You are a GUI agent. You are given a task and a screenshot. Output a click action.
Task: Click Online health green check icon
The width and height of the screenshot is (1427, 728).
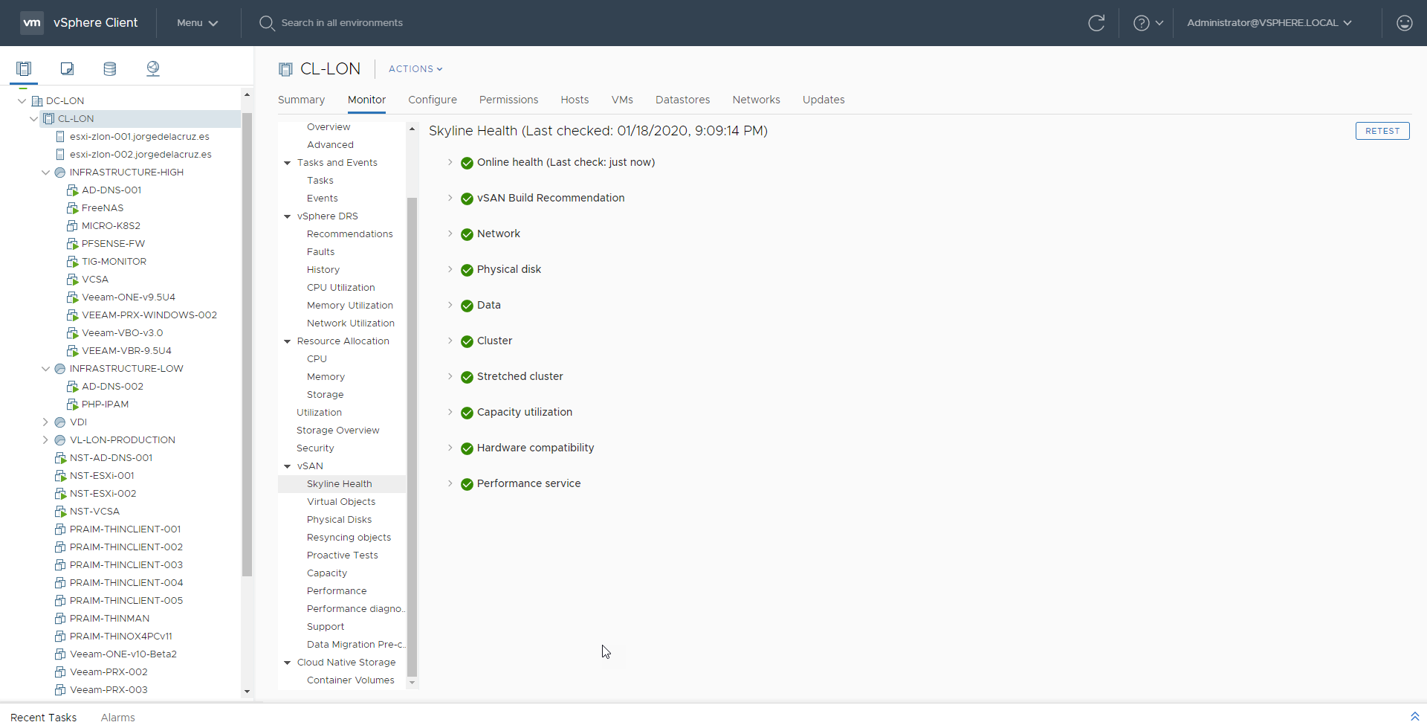pyautogui.click(x=467, y=163)
